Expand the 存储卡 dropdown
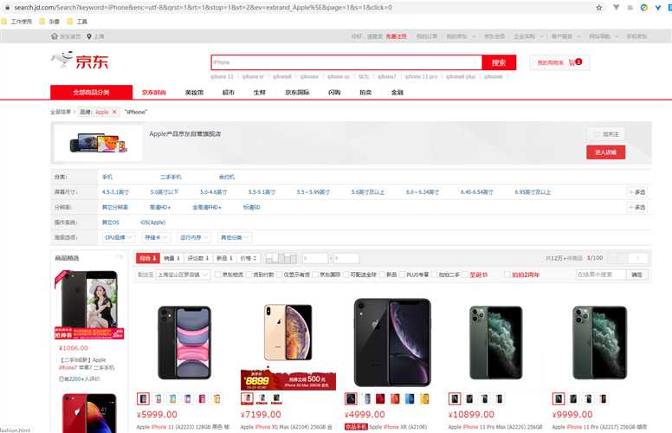 (156, 237)
